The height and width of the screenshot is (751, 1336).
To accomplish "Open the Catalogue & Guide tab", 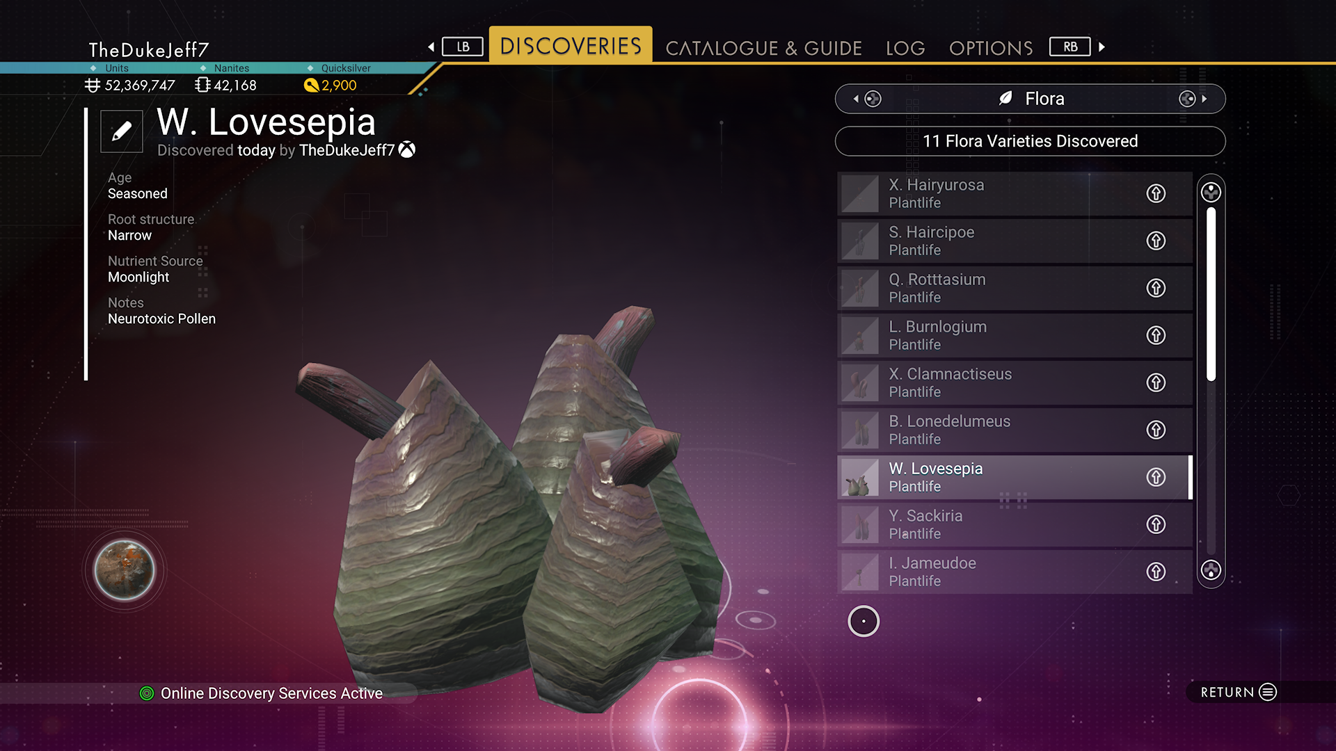I will pos(763,48).
